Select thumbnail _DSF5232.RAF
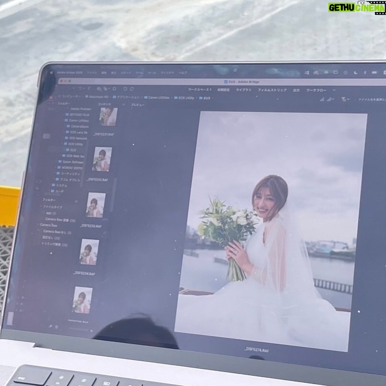The width and height of the screenshot is (386, 386). pyautogui.click(x=102, y=159)
